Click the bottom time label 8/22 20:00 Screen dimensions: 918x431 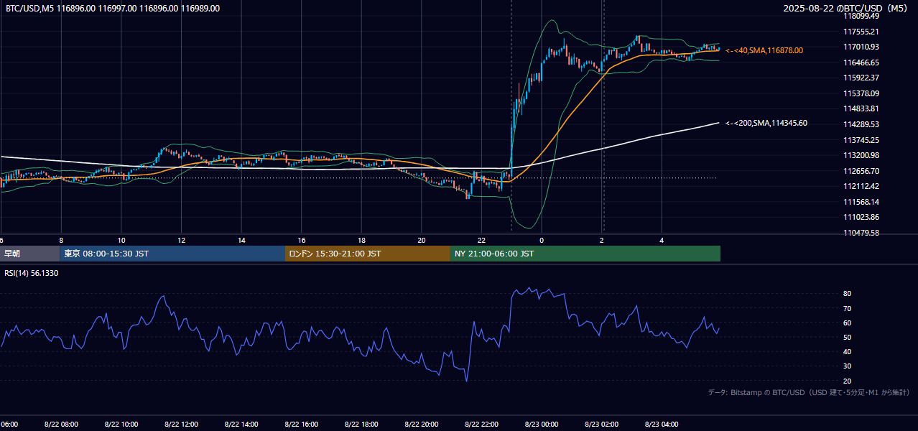pyautogui.click(x=422, y=424)
